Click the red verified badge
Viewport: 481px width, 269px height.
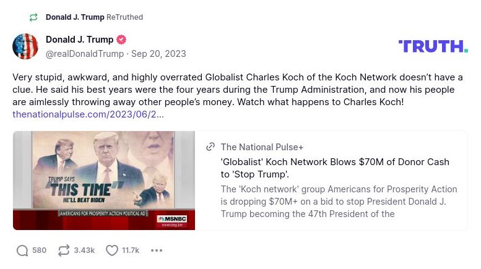click(121, 40)
